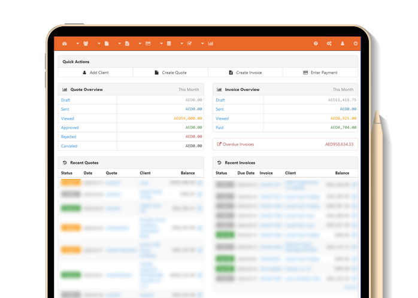Click the Payments credit card navbar icon

point(148,44)
